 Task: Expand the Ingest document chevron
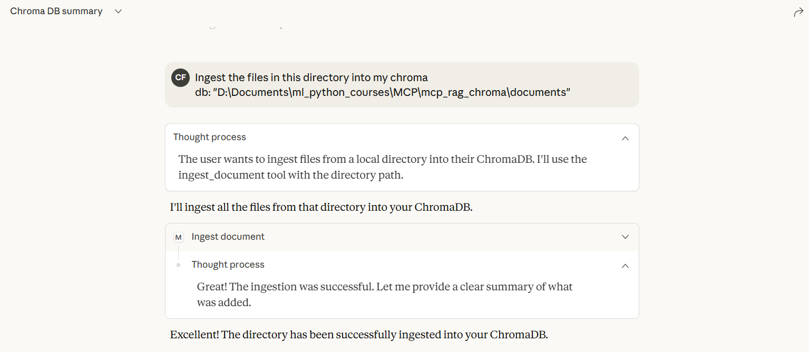[625, 237]
